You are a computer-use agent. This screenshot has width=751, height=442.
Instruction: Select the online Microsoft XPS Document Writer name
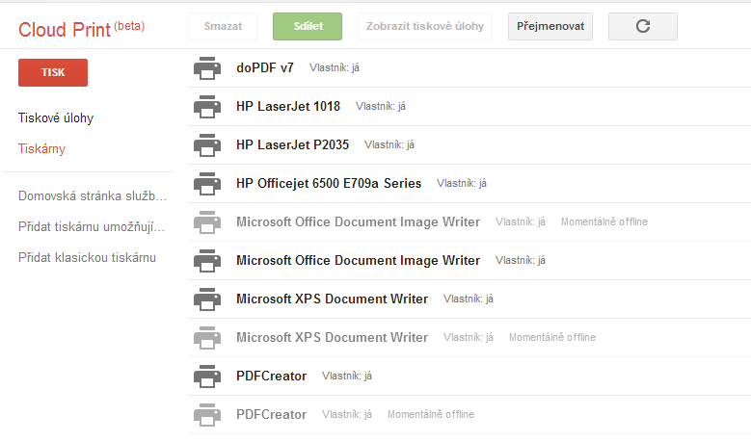click(x=332, y=299)
